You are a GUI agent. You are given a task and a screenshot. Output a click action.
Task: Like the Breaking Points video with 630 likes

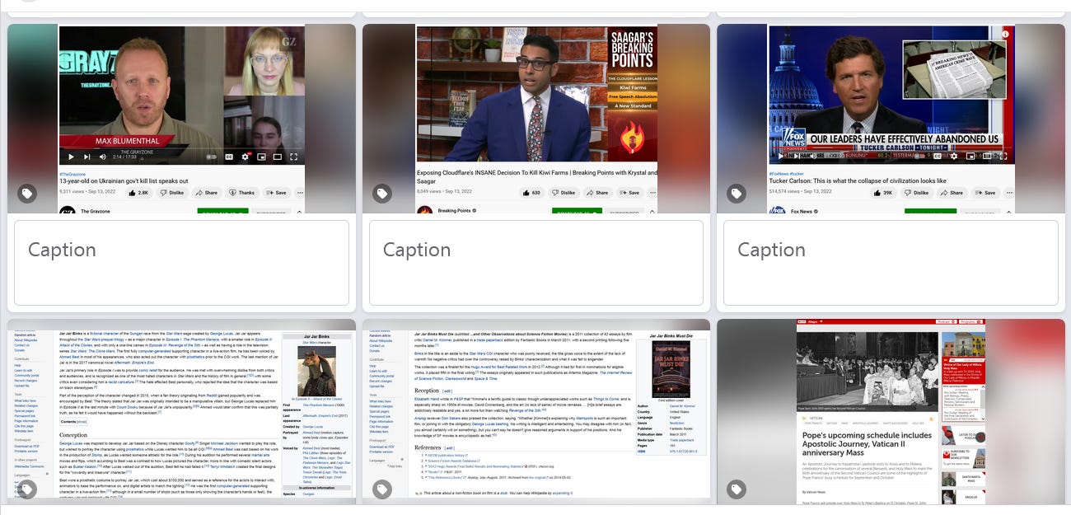point(531,192)
